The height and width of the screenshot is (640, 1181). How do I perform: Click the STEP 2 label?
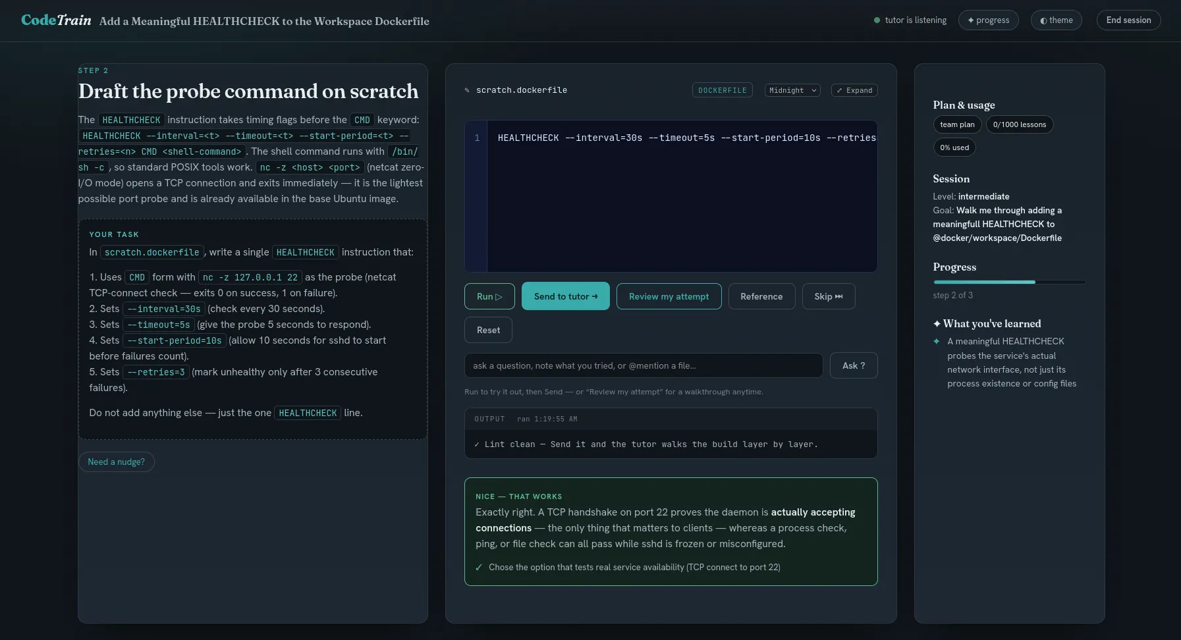93,70
